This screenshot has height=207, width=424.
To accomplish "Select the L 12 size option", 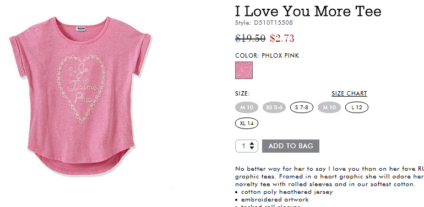I will pos(357,108).
